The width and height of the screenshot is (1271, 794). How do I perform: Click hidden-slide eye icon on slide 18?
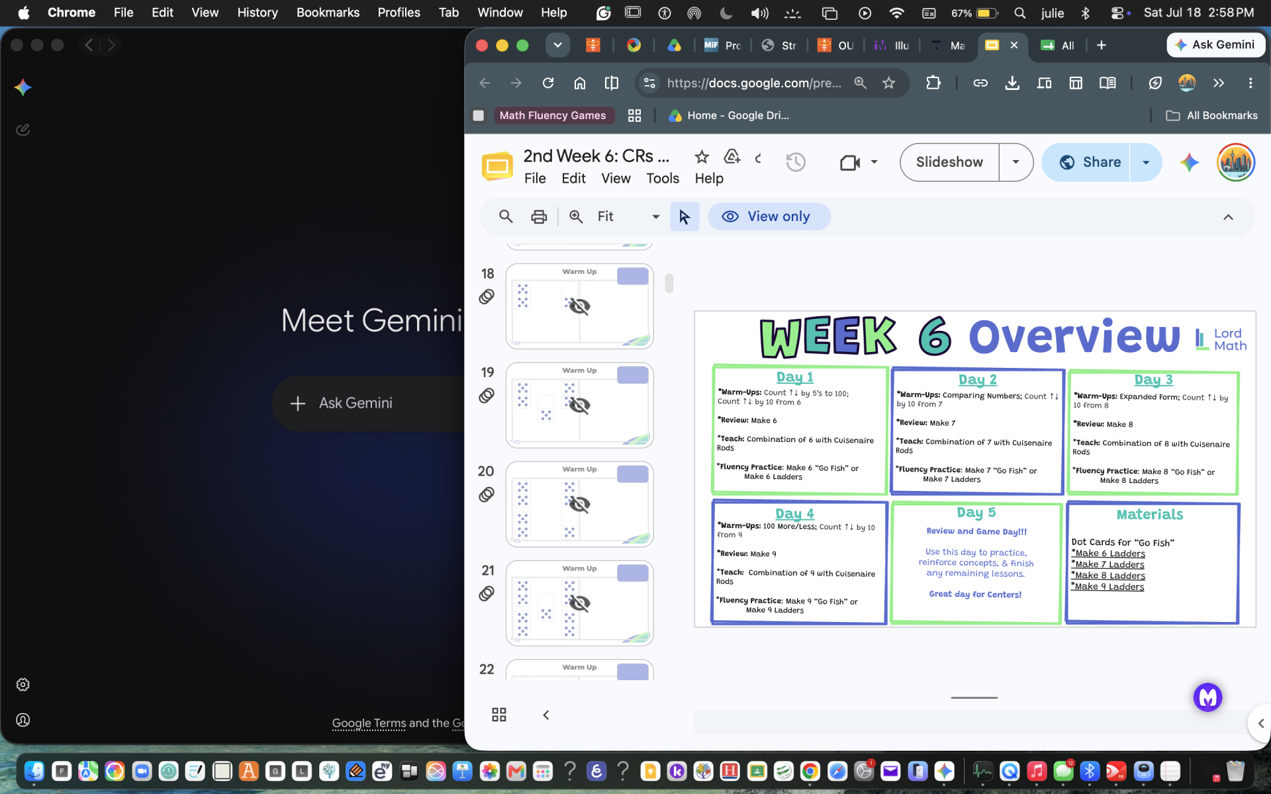coord(579,306)
